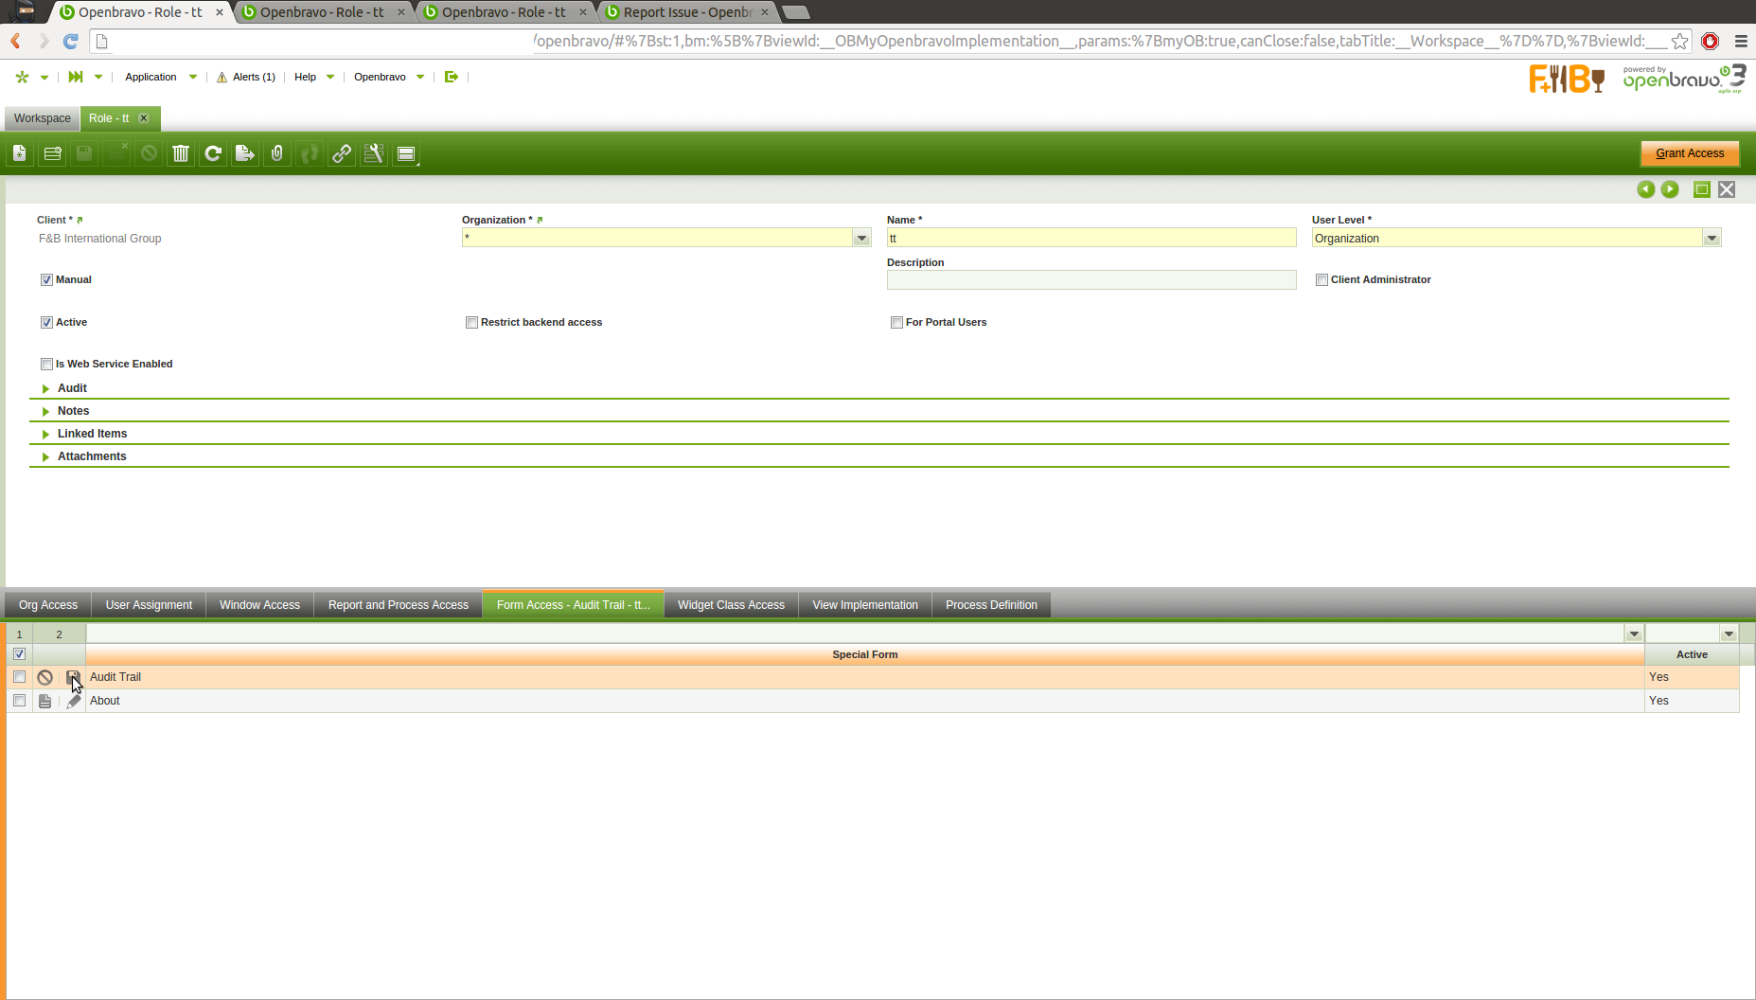1756x1000 pixels.
Task: Cancel editing the Audit Trail row
Action: 44,677
